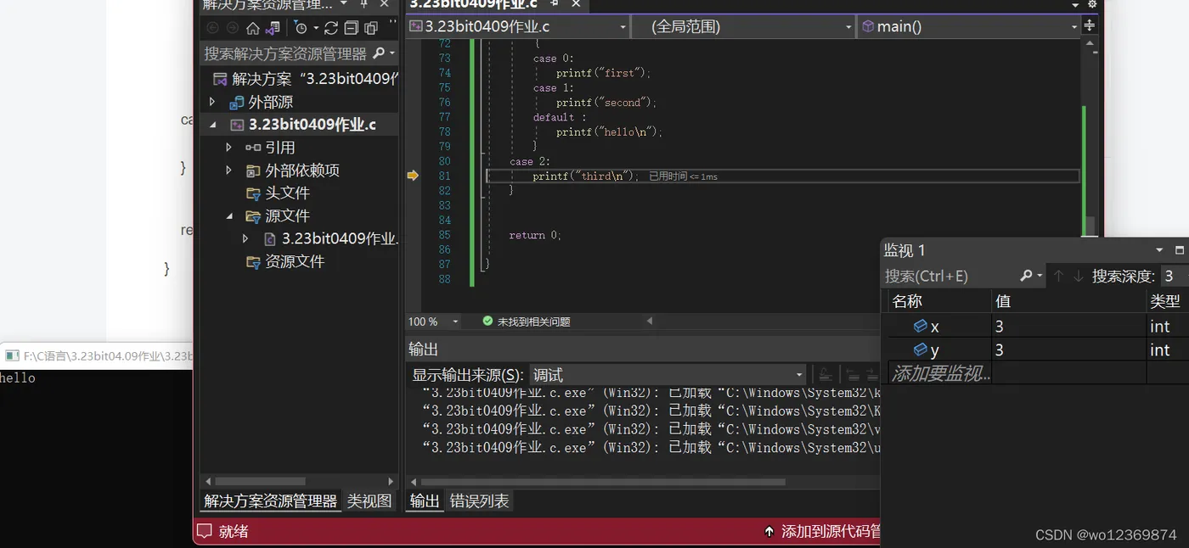This screenshot has width=1189, height=548.
Task: Find next match arrow in Watch 1
Action: 1078,276
